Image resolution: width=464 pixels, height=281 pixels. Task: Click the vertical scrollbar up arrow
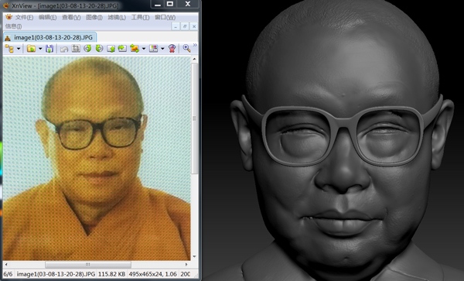coord(194,60)
